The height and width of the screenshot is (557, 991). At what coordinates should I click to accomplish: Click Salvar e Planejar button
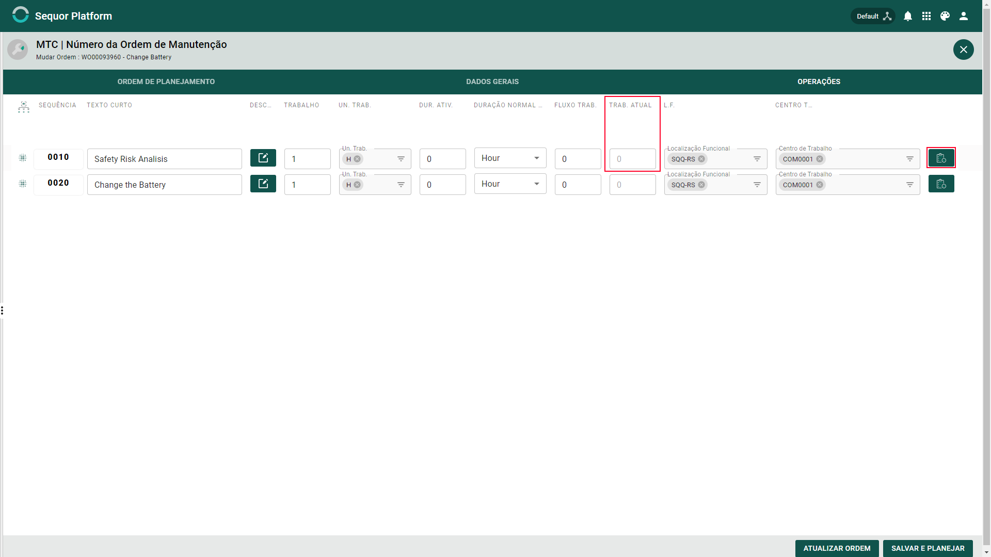[x=928, y=548]
